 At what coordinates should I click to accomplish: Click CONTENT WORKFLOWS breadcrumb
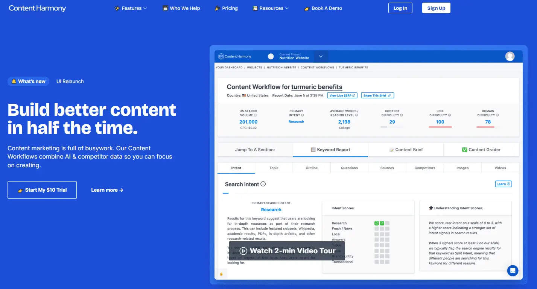317,68
